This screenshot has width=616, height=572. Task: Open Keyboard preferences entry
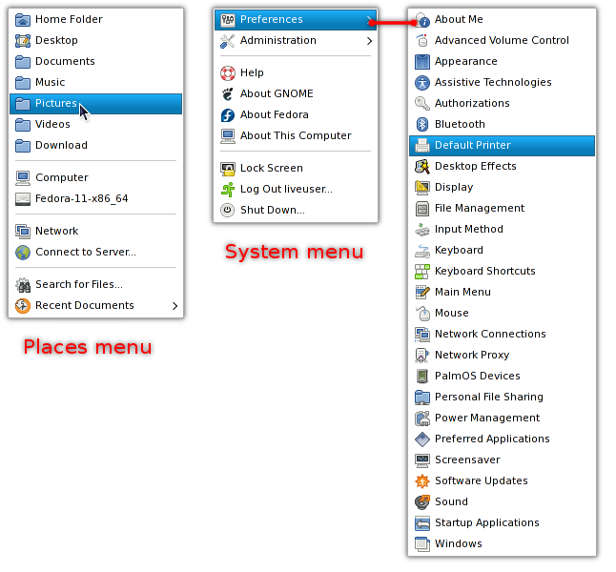503,250
